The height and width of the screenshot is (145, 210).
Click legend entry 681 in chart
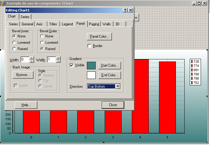tap(195, 70)
